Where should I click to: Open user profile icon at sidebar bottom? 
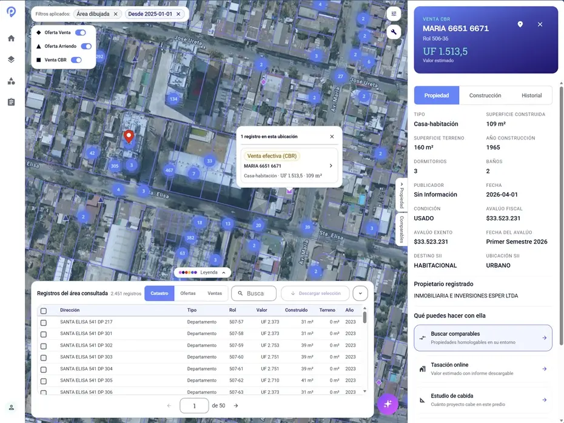coord(11,407)
